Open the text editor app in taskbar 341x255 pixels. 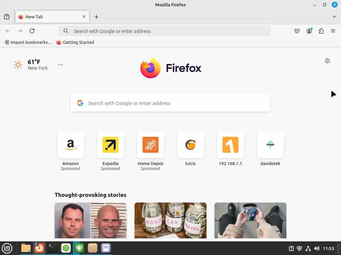tap(106, 248)
